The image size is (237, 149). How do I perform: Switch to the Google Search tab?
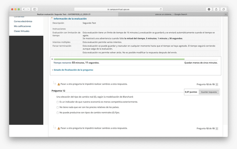coord(171,14)
